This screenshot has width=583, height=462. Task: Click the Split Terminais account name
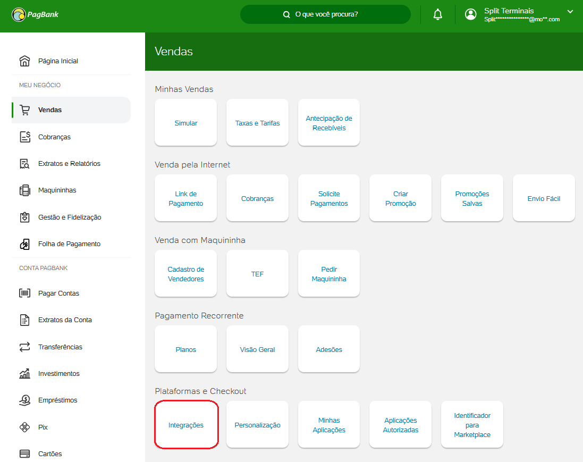tap(509, 11)
